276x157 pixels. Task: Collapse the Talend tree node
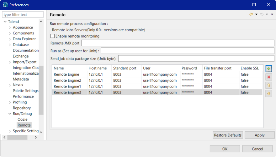coord(5,22)
